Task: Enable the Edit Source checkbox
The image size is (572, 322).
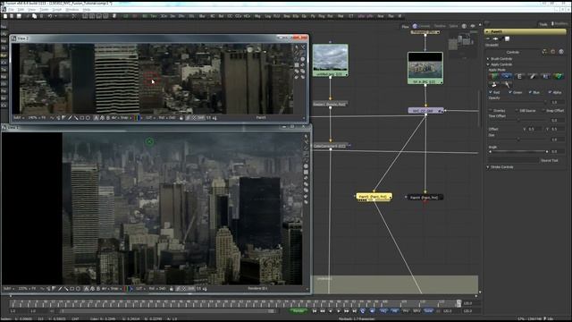Action: pyautogui.click(x=517, y=110)
